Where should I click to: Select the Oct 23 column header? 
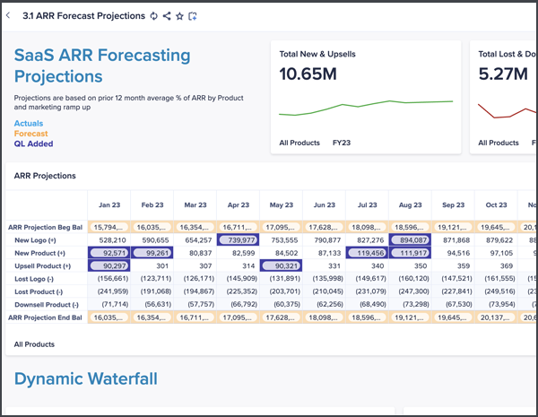[496, 204]
